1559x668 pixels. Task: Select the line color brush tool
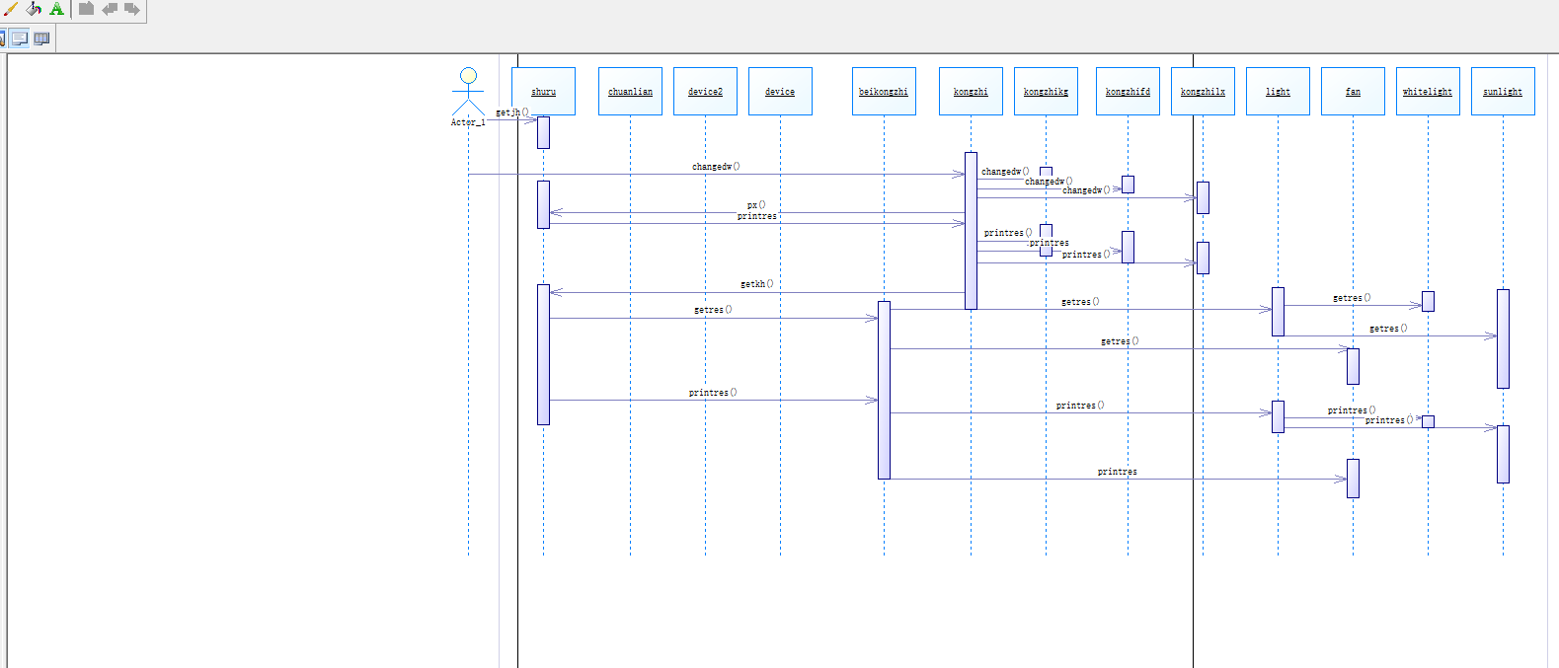(x=11, y=9)
